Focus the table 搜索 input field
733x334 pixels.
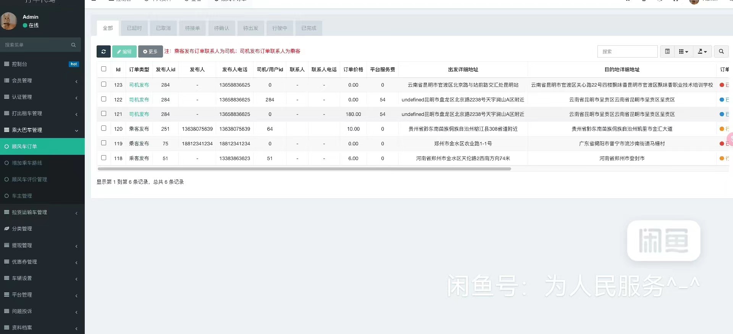point(628,51)
